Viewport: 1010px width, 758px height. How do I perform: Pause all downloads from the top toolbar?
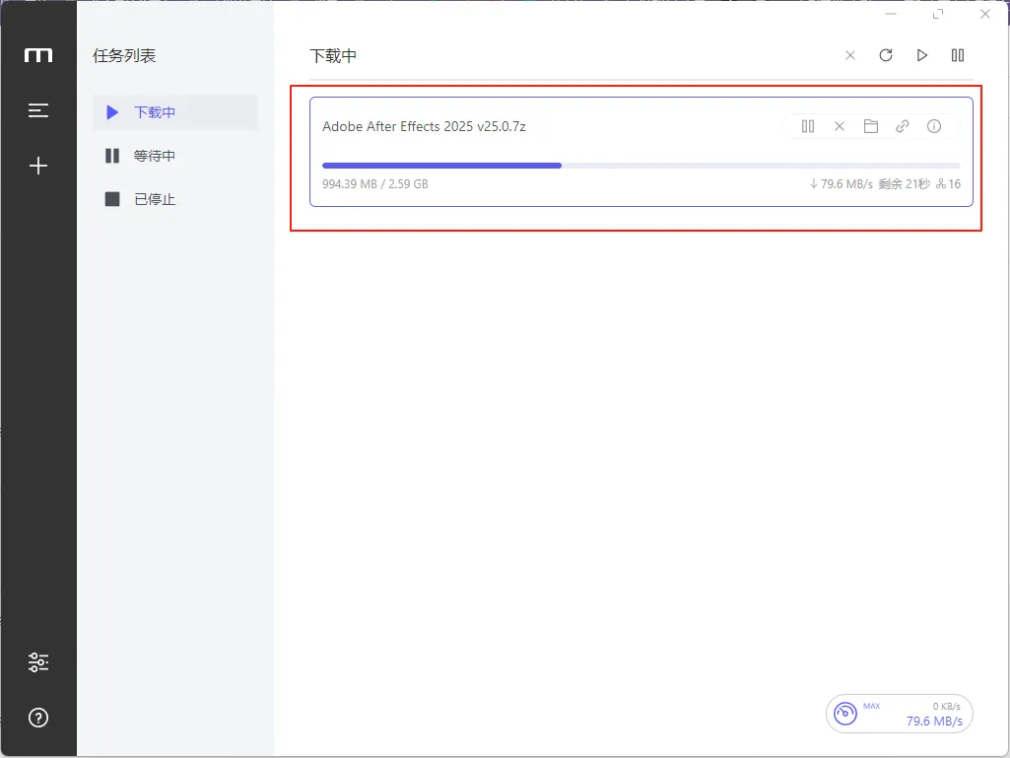957,55
